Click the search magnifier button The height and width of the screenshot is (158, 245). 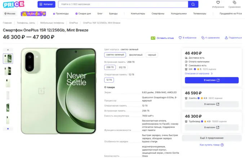pos(193,4)
